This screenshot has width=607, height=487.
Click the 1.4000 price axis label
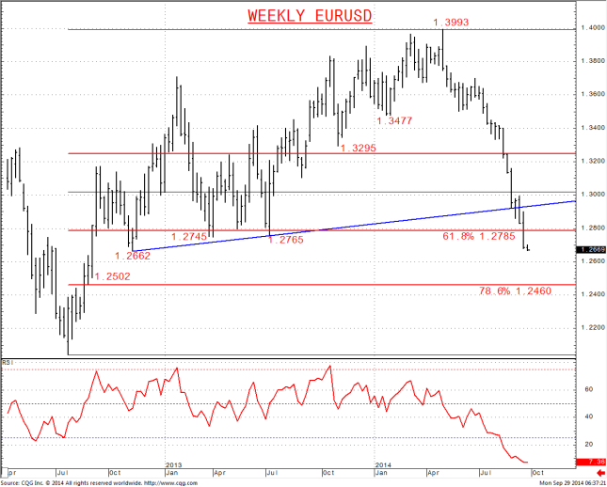click(593, 28)
